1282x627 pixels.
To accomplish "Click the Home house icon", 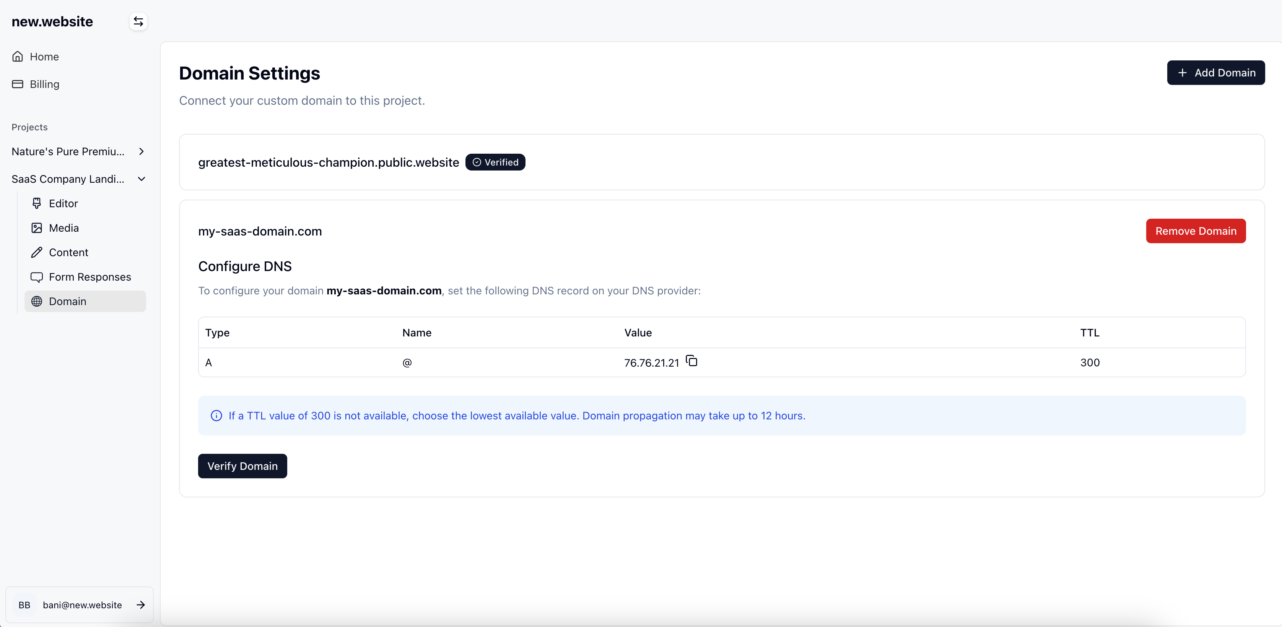I will pyautogui.click(x=18, y=57).
